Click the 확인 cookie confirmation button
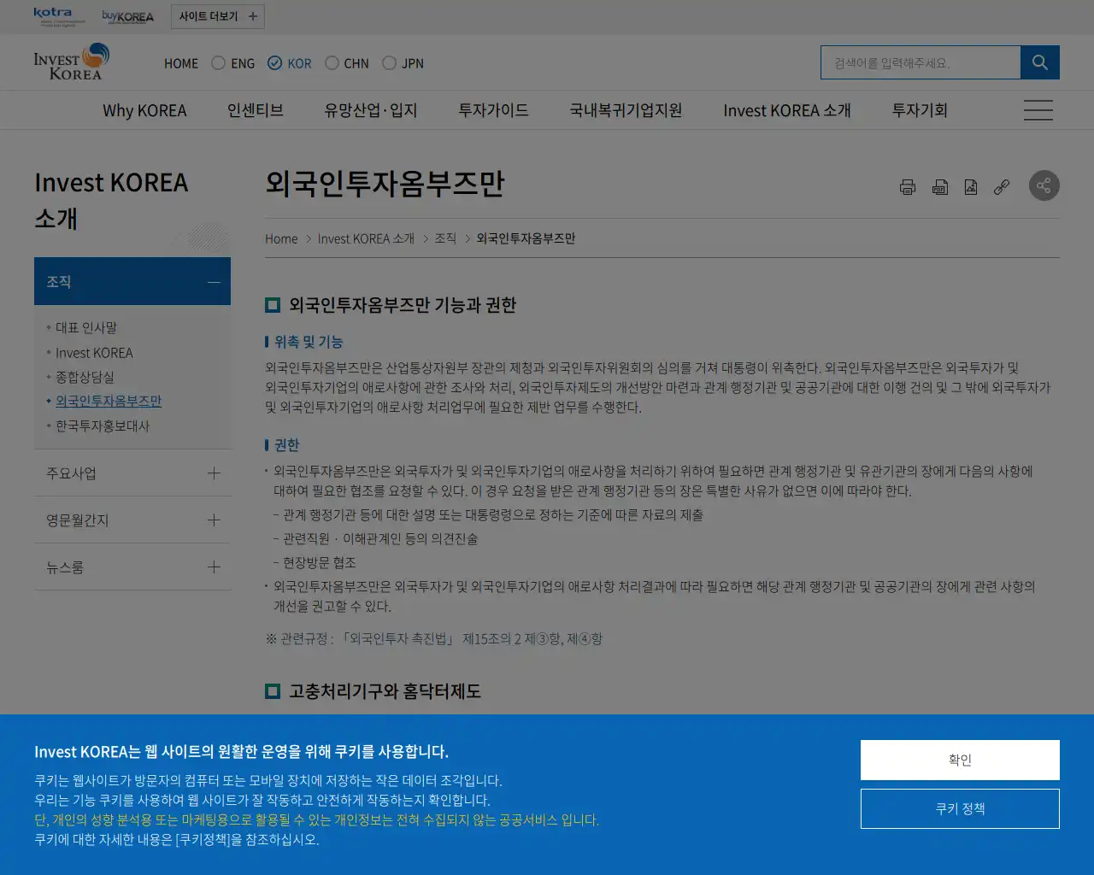Image resolution: width=1094 pixels, height=875 pixels. [960, 760]
